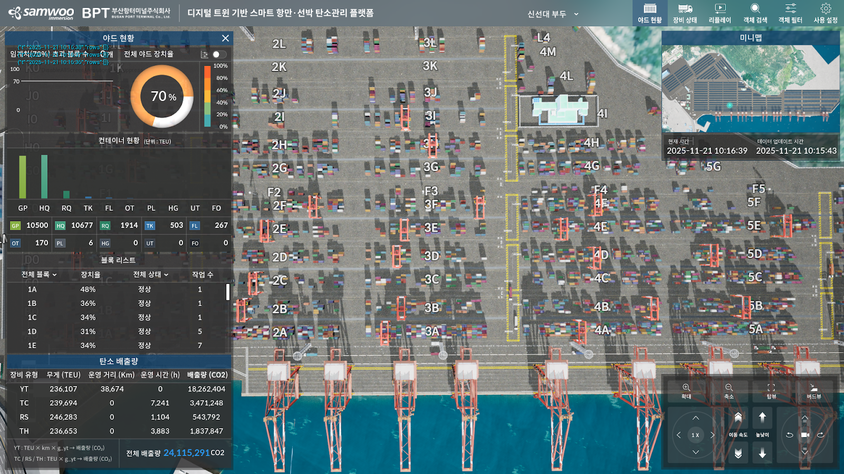This screenshot has height=474, width=844.
Task: Click the 확대 zoom in button
Action: pos(686,391)
